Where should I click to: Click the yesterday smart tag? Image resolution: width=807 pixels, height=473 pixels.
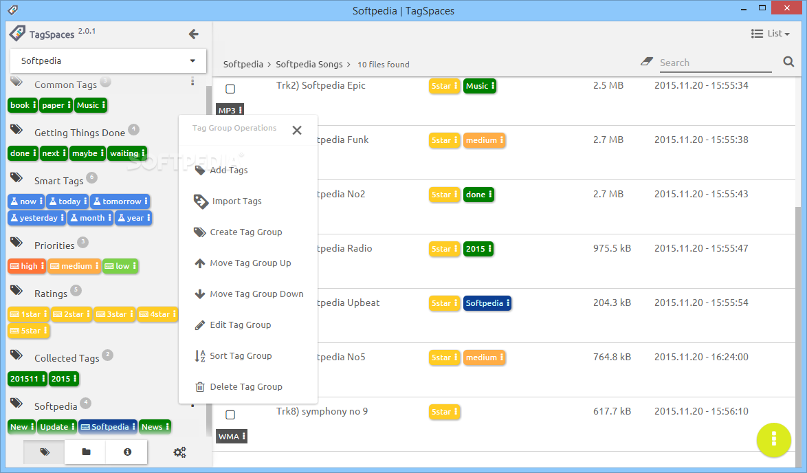pyautogui.click(x=36, y=218)
